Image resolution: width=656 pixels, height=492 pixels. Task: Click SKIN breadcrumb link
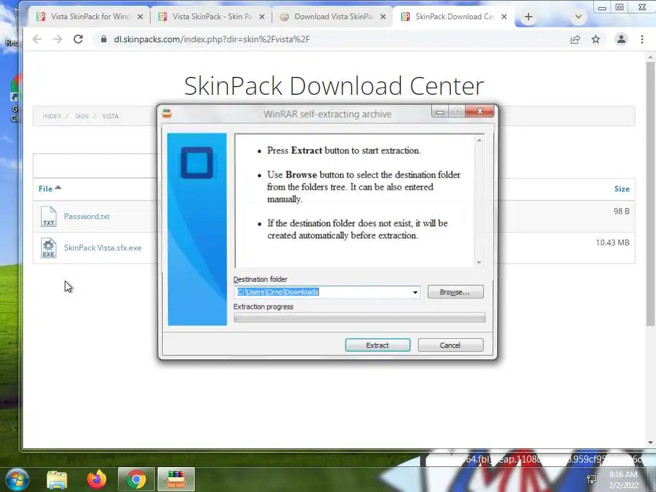pos(81,117)
